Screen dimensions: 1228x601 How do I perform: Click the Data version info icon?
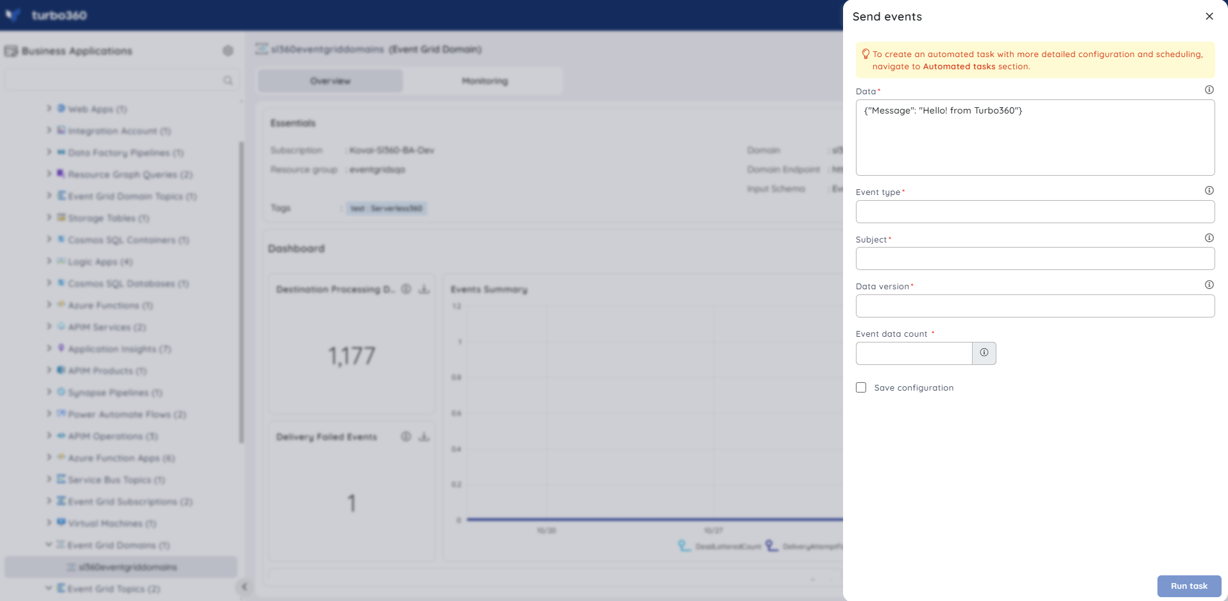point(1209,285)
